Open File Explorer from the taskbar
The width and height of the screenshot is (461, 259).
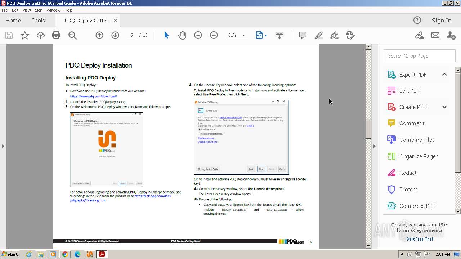coord(41,254)
